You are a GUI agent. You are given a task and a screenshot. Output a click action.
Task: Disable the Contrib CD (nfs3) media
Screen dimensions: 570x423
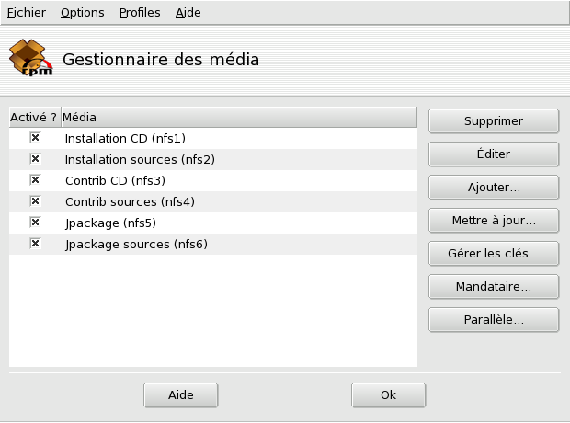pos(35,180)
